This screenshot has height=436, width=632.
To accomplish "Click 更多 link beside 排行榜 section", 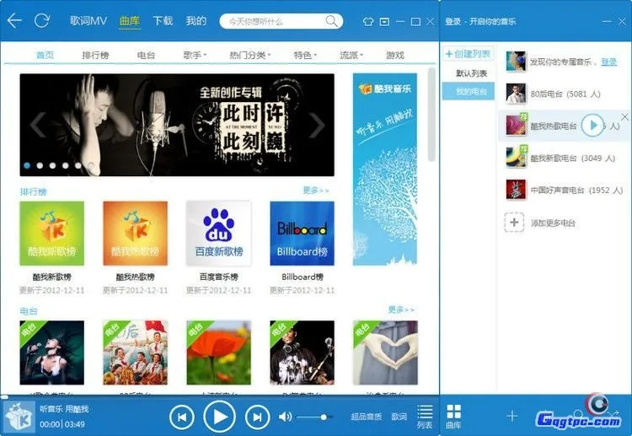I will coord(316,191).
